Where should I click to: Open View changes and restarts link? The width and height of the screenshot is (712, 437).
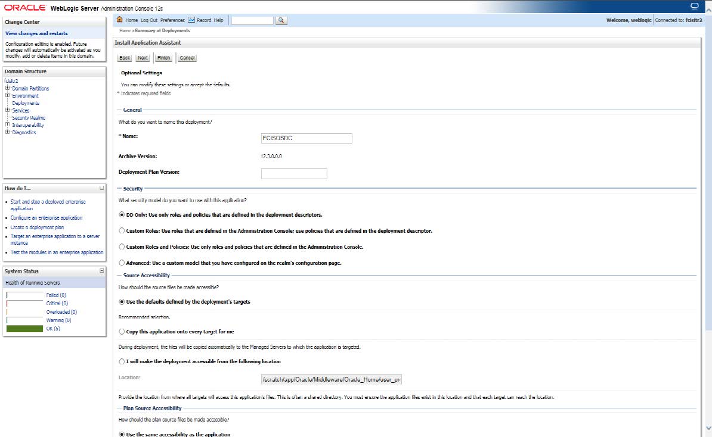[36, 33]
